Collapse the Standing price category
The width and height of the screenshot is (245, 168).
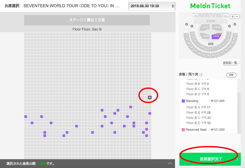tap(234, 101)
